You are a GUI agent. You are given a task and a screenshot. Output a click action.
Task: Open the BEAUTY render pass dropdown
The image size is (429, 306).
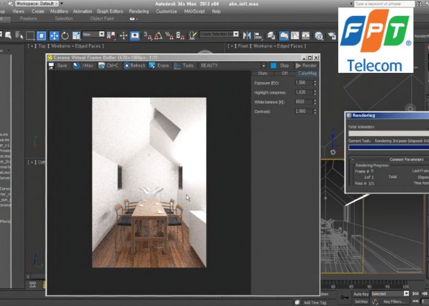pos(232,65)
